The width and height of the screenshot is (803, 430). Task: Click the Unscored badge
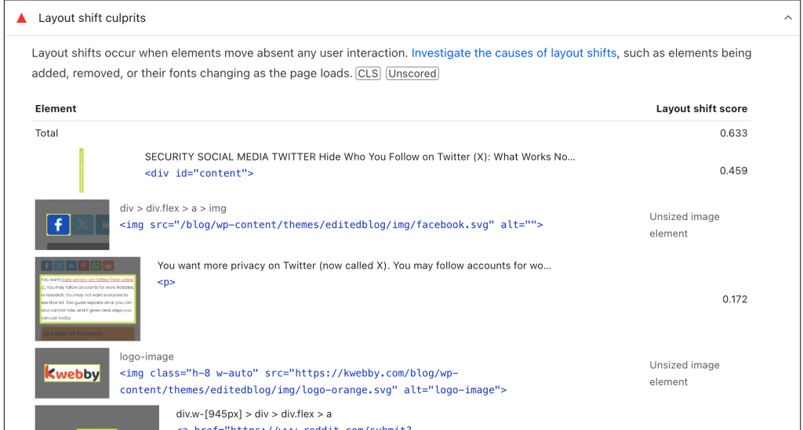(x=412, y=74)
